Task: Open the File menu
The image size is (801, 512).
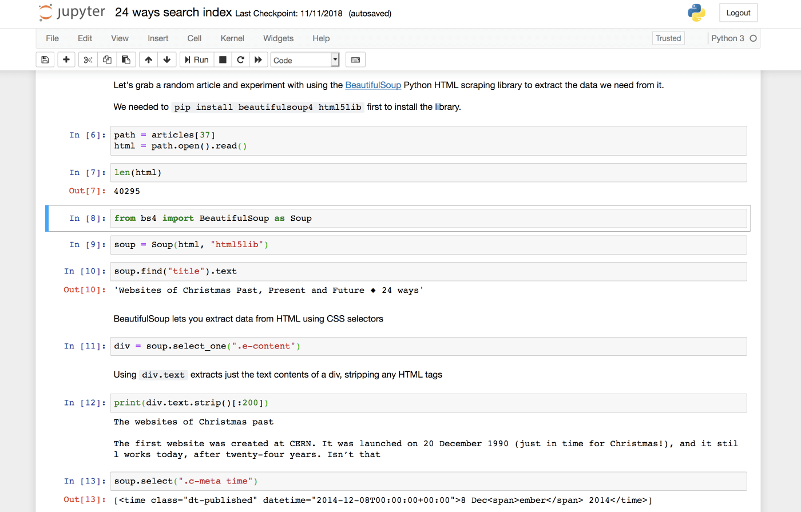Action: pyautogui.click(x=52, y=38)
